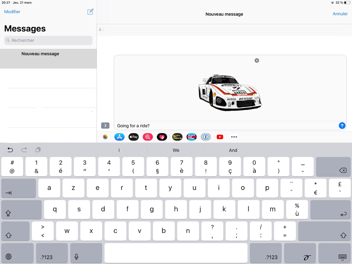Image resolution: width=352 pixels, height=264 pixels.
Task: Toggle the left shift key
Action: click(x=15, y=231)
